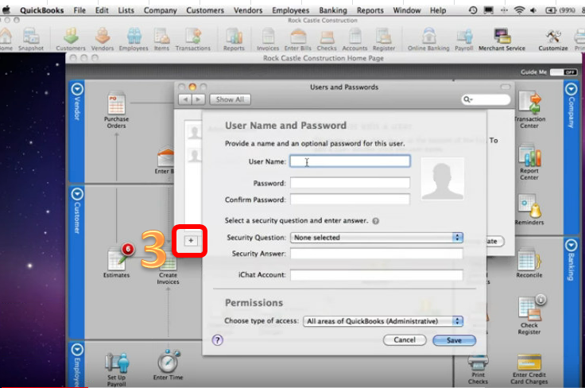This screenshot has width=585, height=388.
Task: Click the User Name field
Action: click(x=350, y=161)
